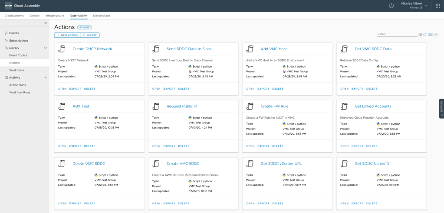
Task: Click the Events lightning icon in sidebar
Action: [6, 33]
